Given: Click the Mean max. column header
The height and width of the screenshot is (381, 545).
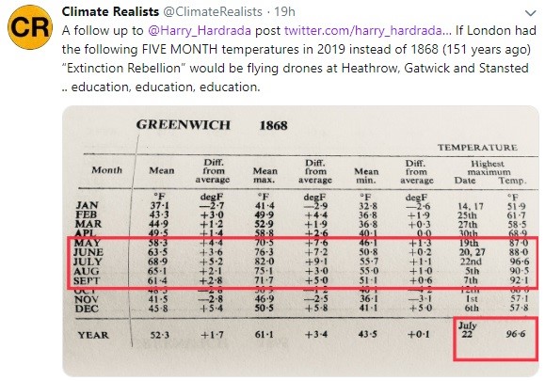Looking at the screenshot, I should [x=264, y=175].
